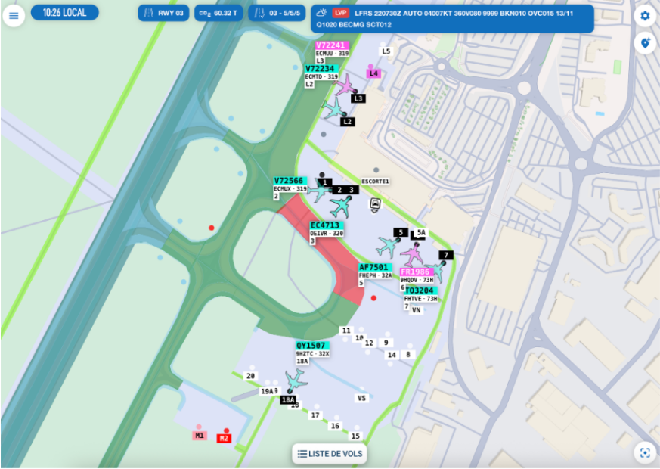Click the aircraft icon at stand 18A
Viewport: 660px width, 469px height.
pos(296,380)
